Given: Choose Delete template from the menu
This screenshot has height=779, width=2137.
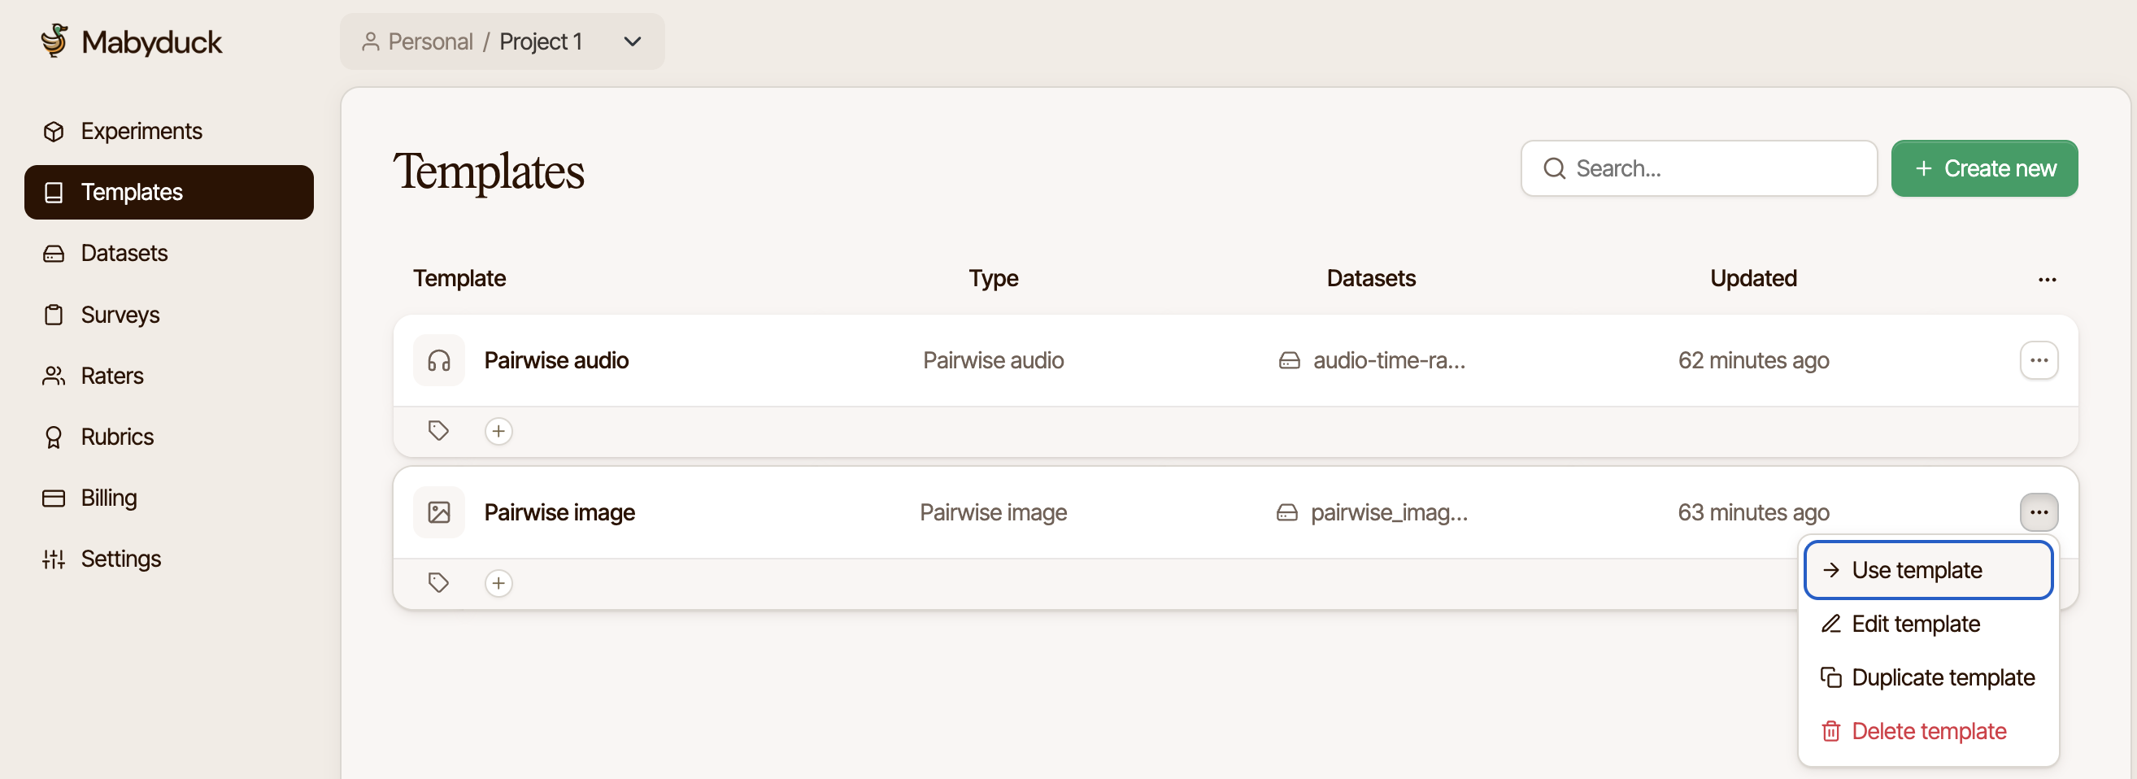Looking at the screenshot, I should point(1927,732).
